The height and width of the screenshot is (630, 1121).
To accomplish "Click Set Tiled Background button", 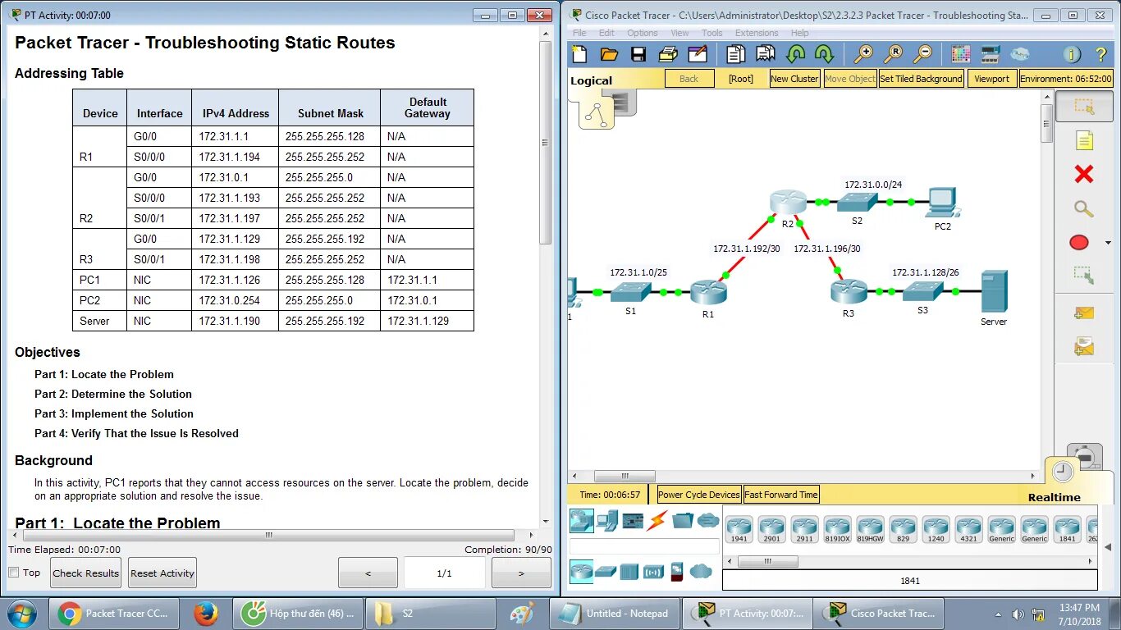I will coord(921,79).
